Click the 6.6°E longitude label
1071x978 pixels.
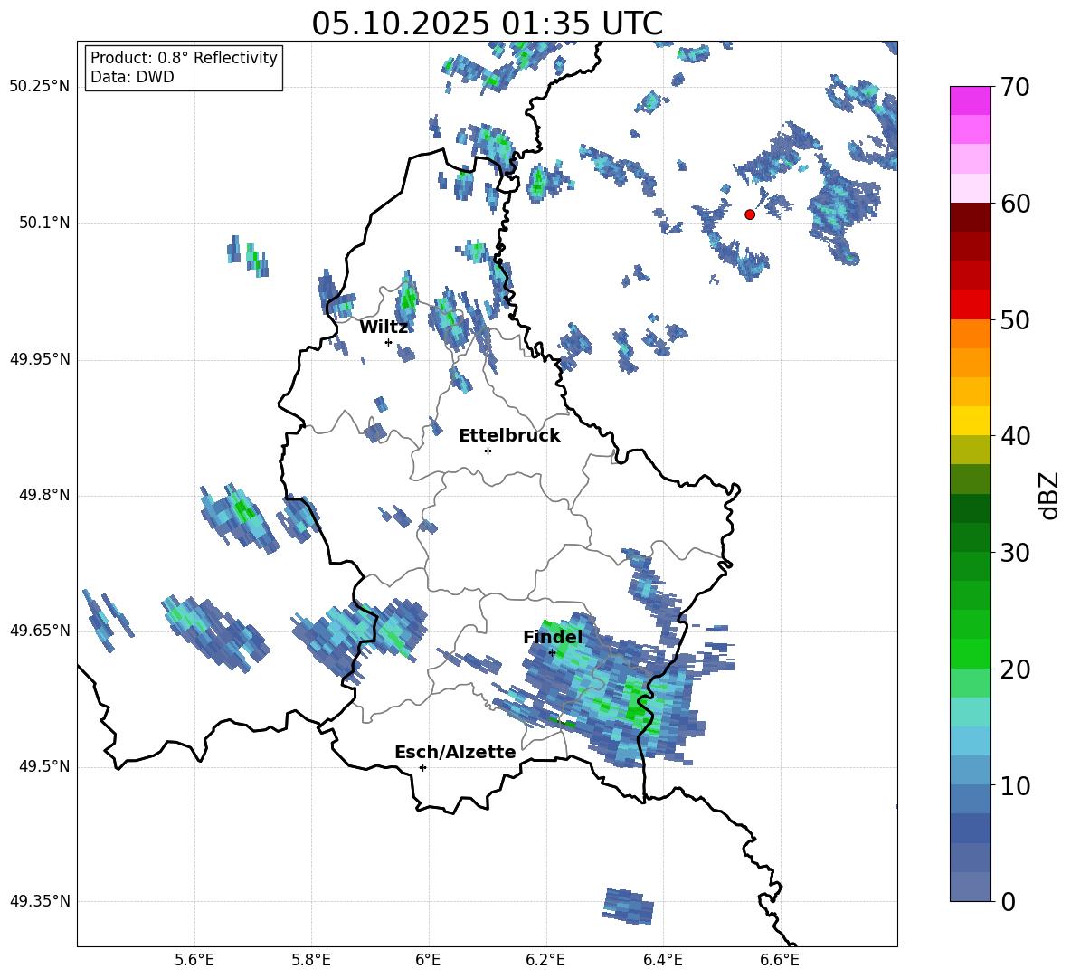tap(780, 960)
